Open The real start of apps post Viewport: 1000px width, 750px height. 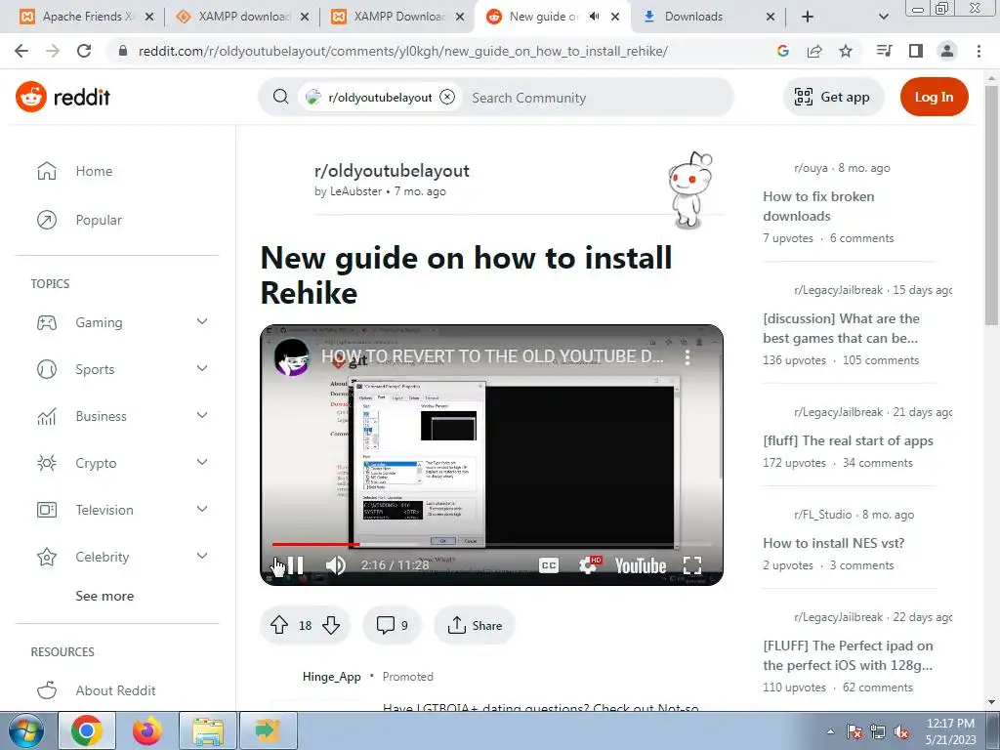848,440
